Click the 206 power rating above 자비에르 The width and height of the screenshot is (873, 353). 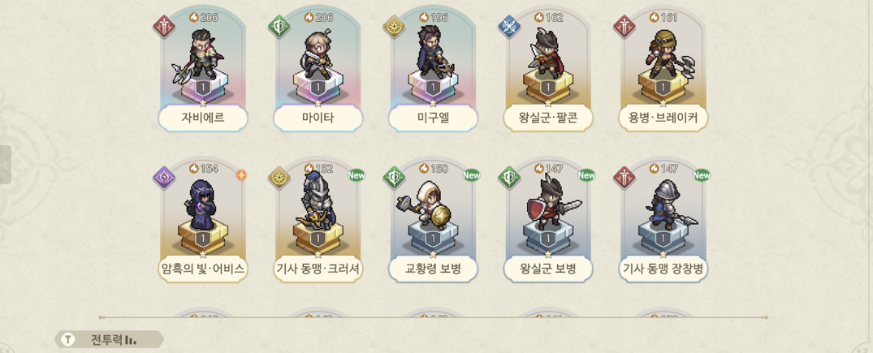tap(203, 17)
